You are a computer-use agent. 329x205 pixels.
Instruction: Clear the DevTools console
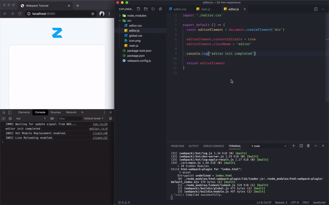click(x=10, y=118)
